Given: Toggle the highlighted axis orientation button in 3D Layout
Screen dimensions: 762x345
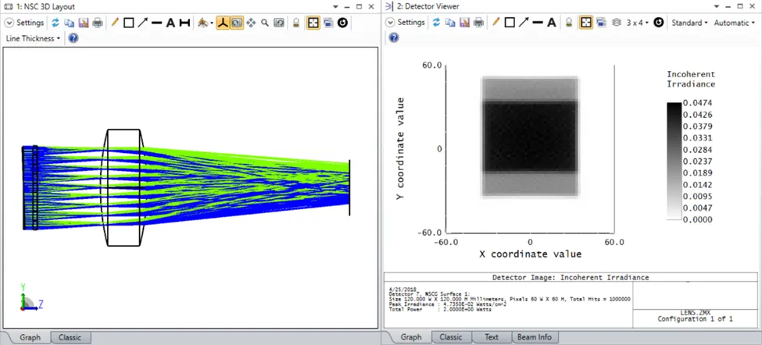Looking at the screenshot, I should pyautogui.click(x=223, y=23).
